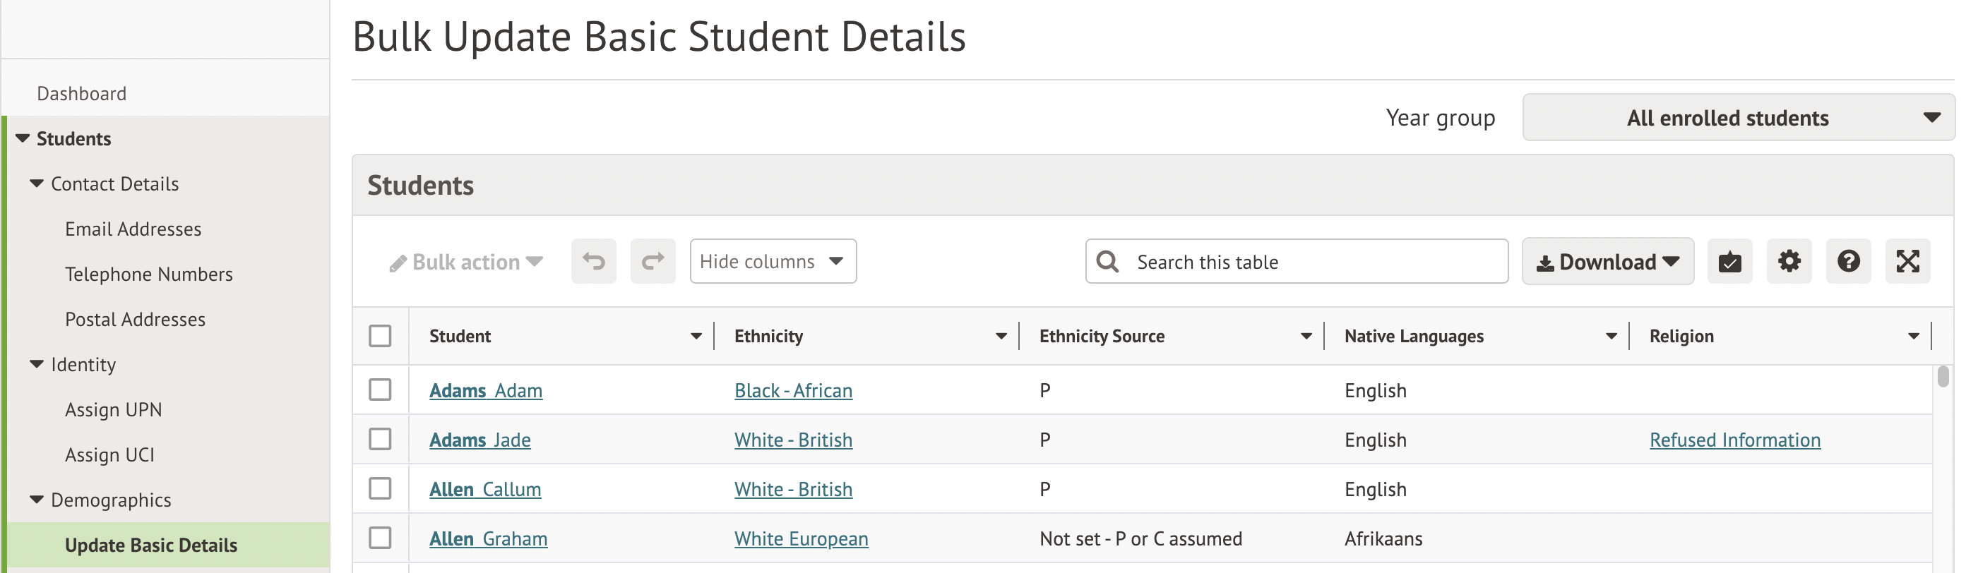Open the Bulk action dropdown
This screenshot has width=1966, height=573.
click(x=466, y=263)
